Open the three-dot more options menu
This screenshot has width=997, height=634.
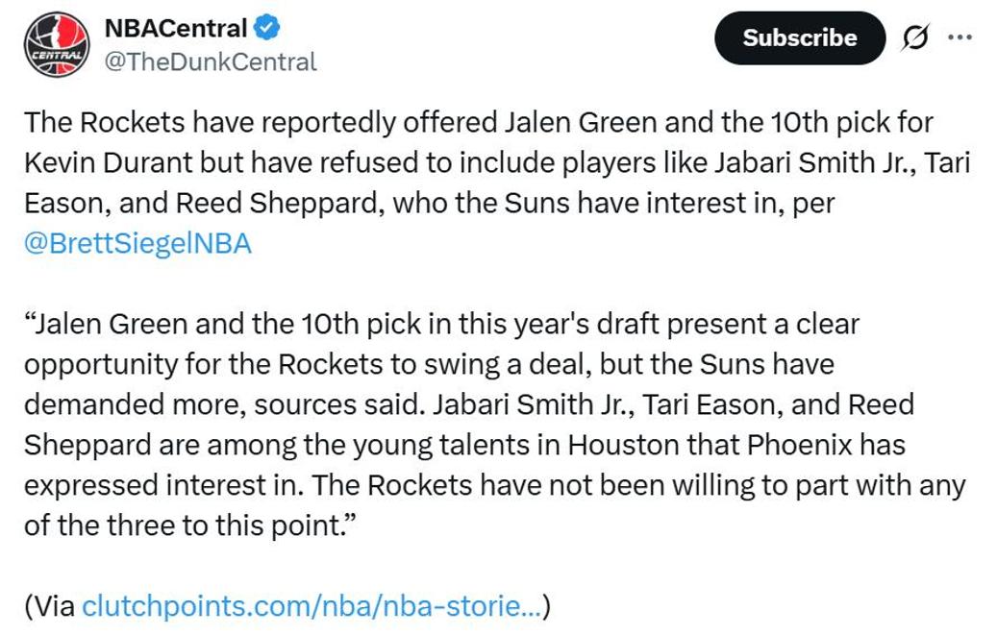[960, 37]
